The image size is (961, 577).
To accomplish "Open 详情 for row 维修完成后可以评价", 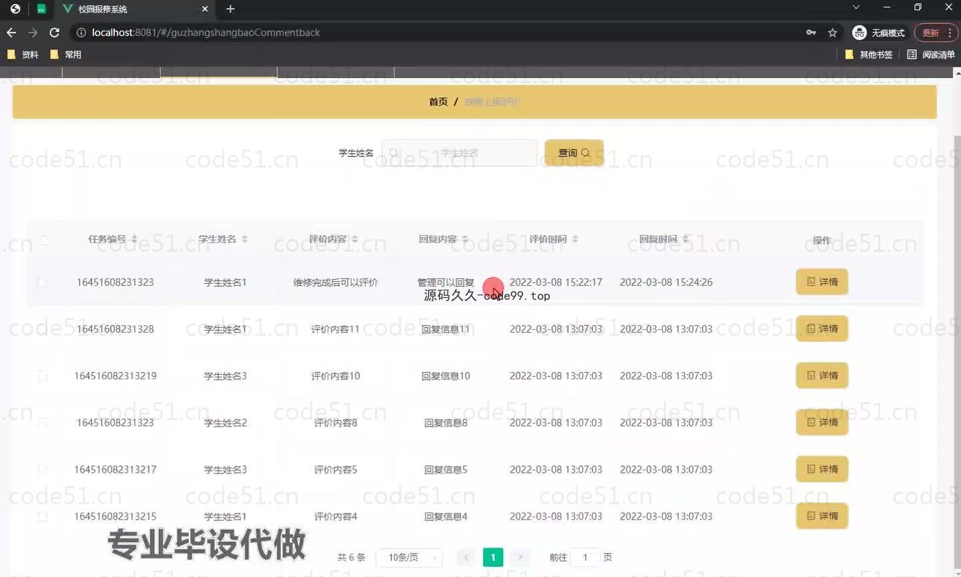I will [x=822, y=282].
